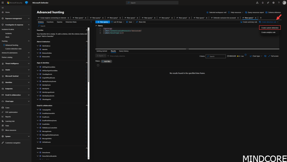Close the Defender exclusion list accessed tab
Image resolution: width=287 pixels, height=162 pixels.
pos(238,18)
